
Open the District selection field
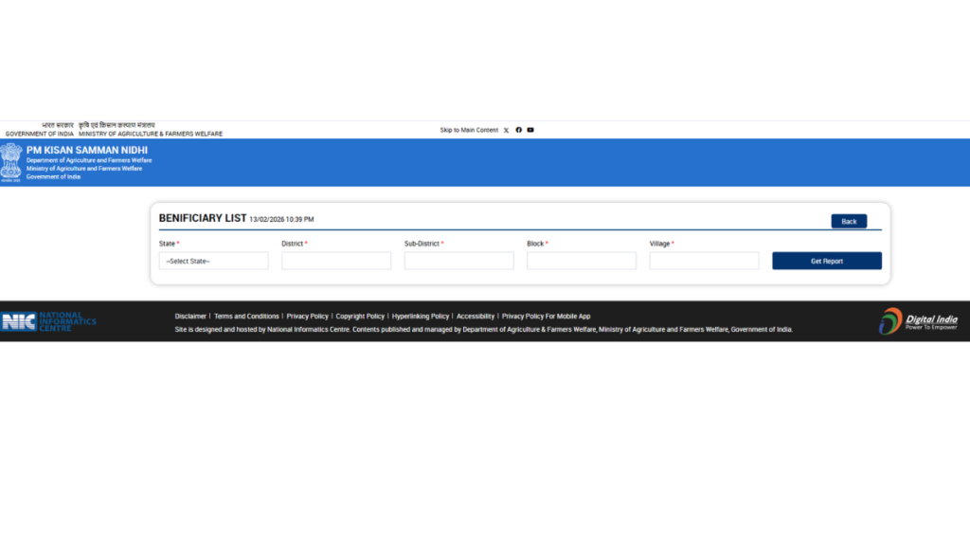click(335, 261)
